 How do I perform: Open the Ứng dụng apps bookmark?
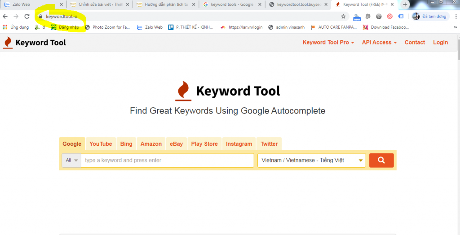16,27
